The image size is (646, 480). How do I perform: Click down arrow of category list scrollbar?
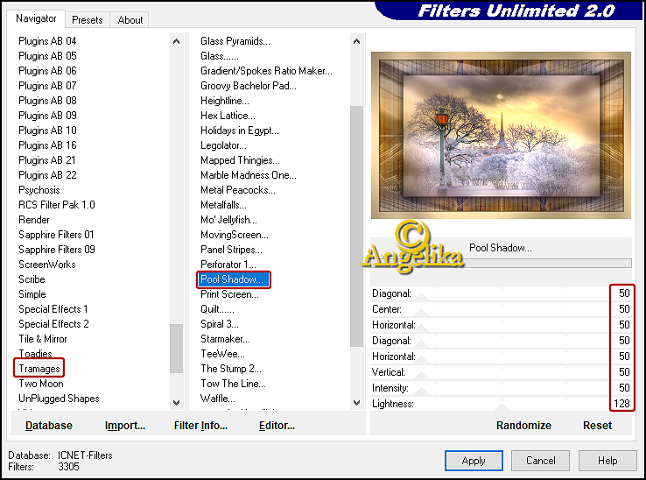click(x=176, y=403)
